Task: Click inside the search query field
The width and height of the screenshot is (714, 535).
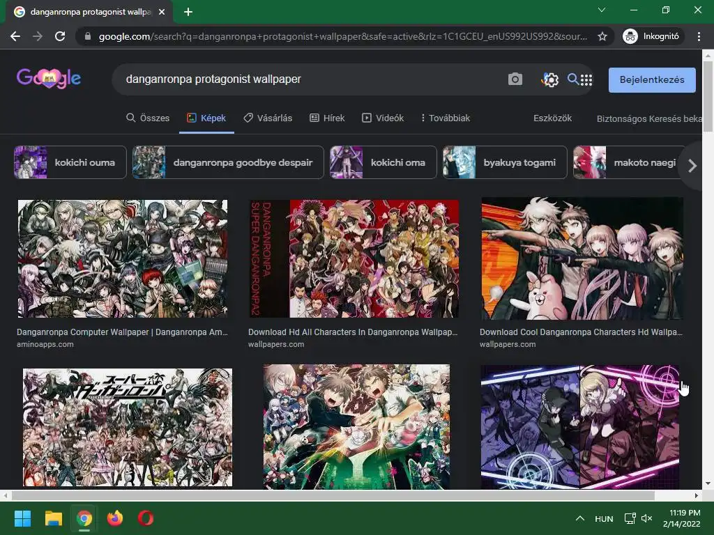Action: pyautogui.click(x=310, y=79)
